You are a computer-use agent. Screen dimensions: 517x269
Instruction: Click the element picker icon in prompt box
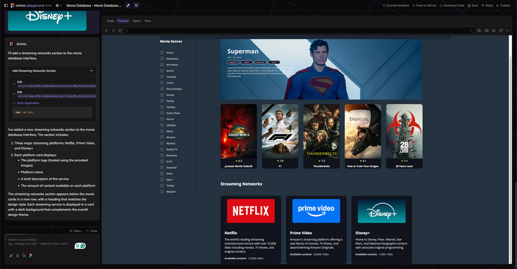click(24, 255)
